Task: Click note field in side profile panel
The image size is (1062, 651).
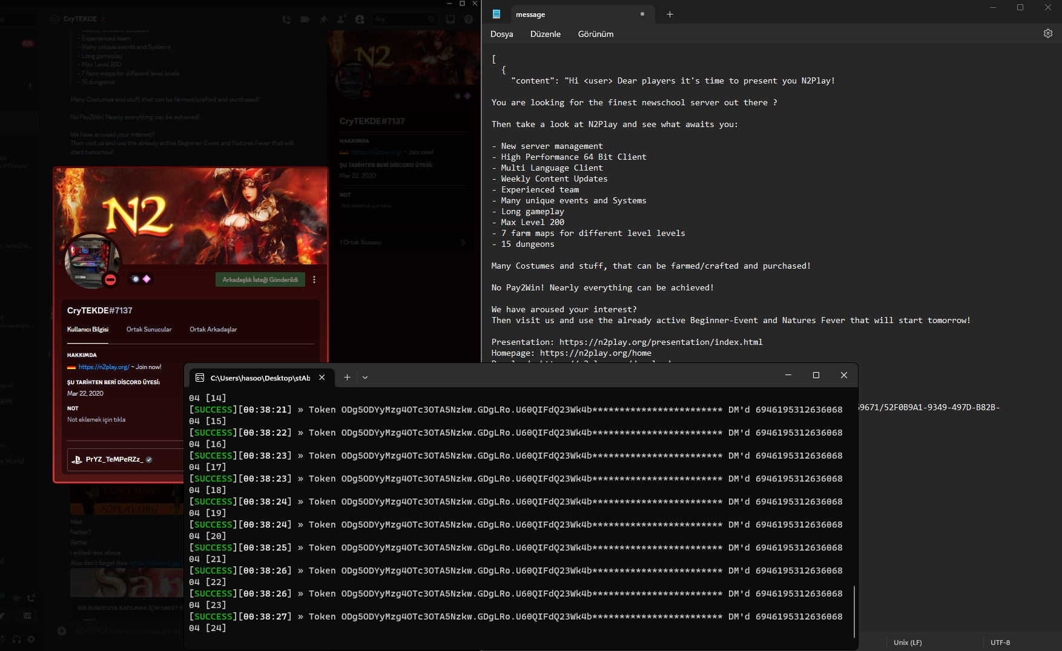Action: 366,206
